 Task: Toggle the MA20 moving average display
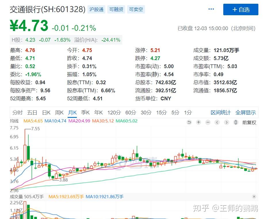[x=75, y=121]
